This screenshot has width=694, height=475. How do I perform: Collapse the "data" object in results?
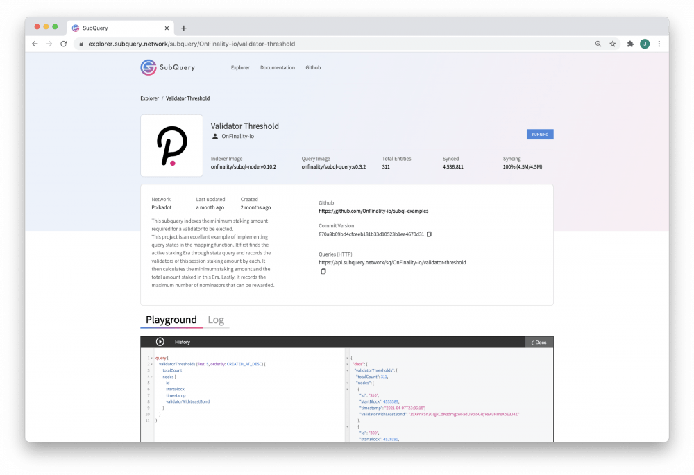[x=348, y=365]
